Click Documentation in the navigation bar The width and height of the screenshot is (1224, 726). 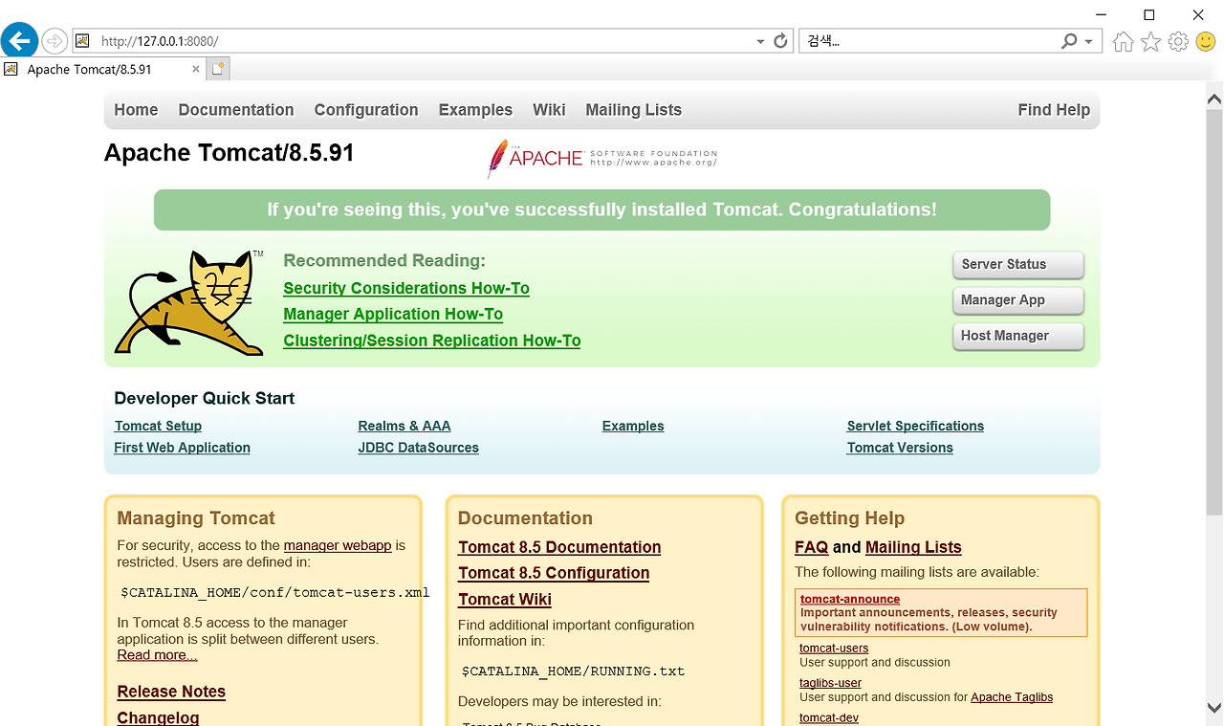point(235,109)
